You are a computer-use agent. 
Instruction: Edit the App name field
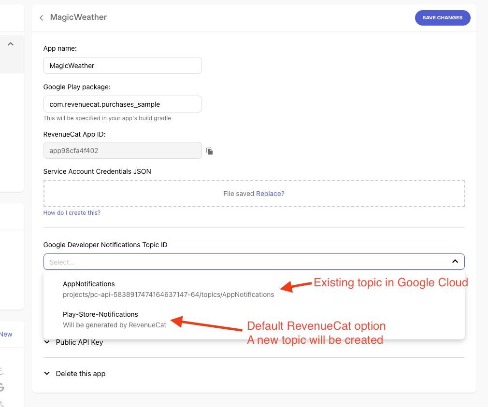click(x=123, y=66)
